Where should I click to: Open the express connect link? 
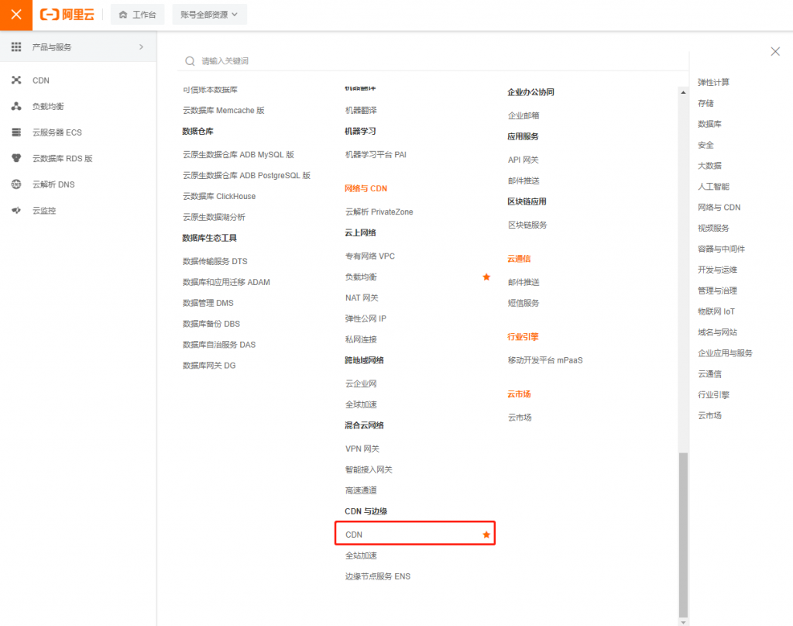[361, 490]
